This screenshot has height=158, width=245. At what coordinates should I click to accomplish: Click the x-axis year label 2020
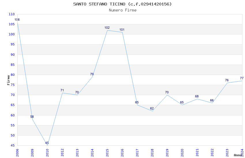pos(182,153)
